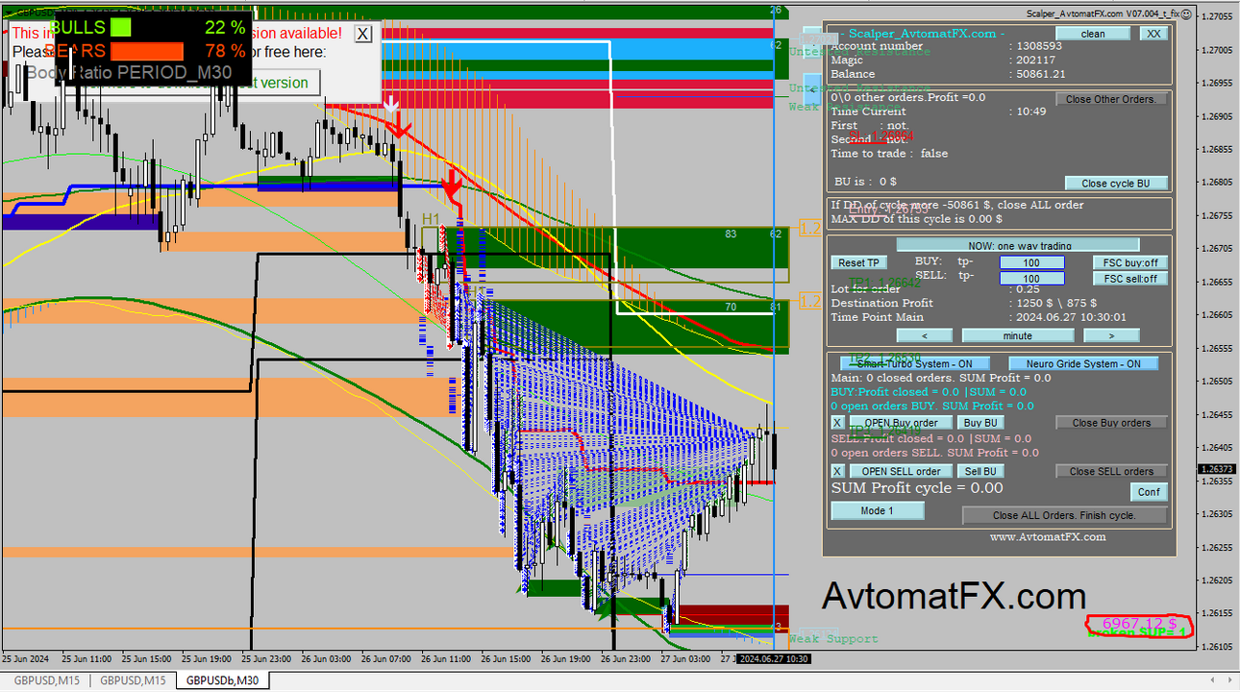Click the 'XX' button beside clean
Image resolution: width=1240 pixels, height=692 pixels.
tap(1153, 34)
